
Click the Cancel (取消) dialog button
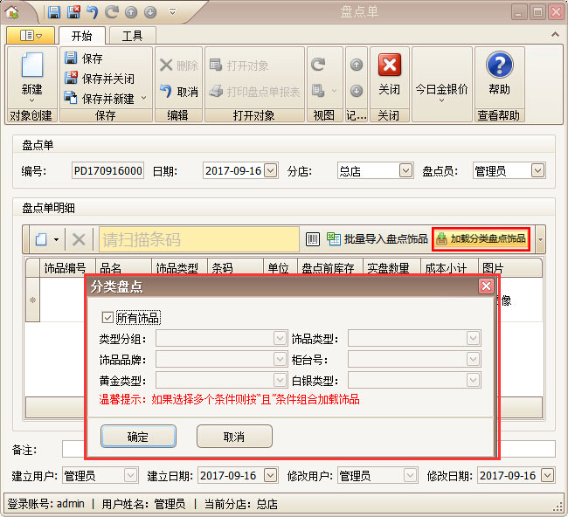(233, 437)
